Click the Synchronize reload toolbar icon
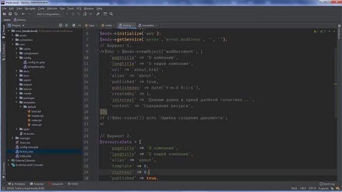Viewport: 342px width, 192px height. (x=16, y=14)
